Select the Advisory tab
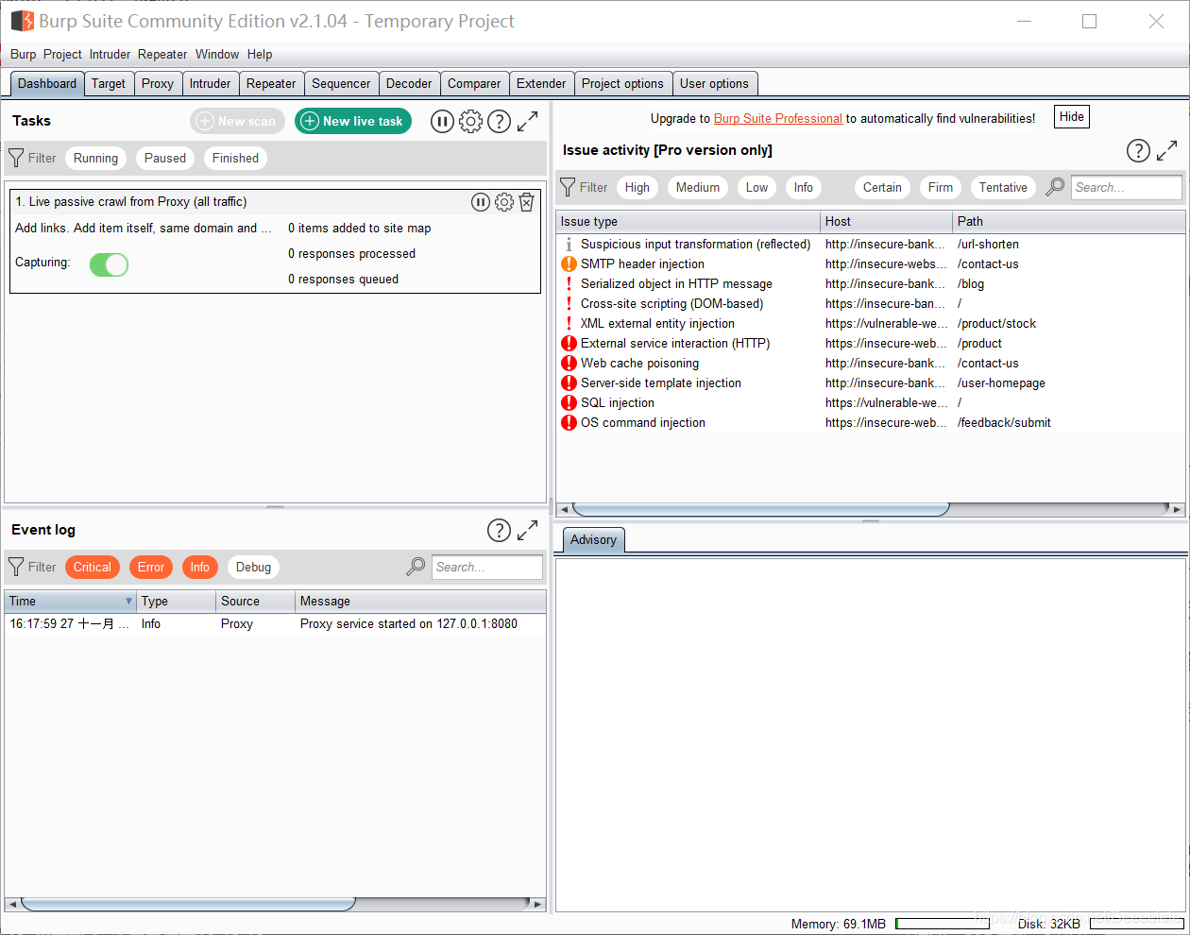The image size is (1190, 935). [x=593, y=539]
